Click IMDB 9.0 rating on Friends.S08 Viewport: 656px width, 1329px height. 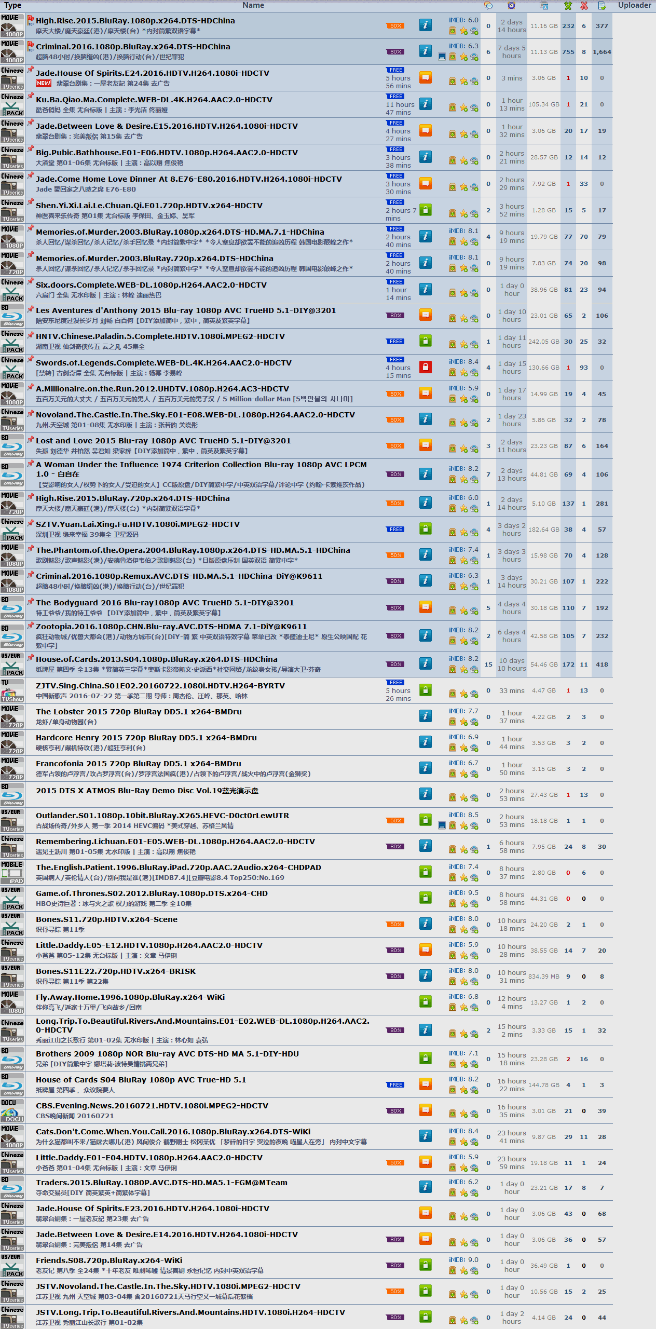[x=463, y=1259]
